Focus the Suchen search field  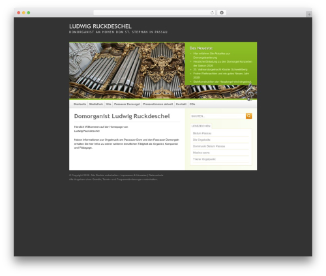click(218, 116)
